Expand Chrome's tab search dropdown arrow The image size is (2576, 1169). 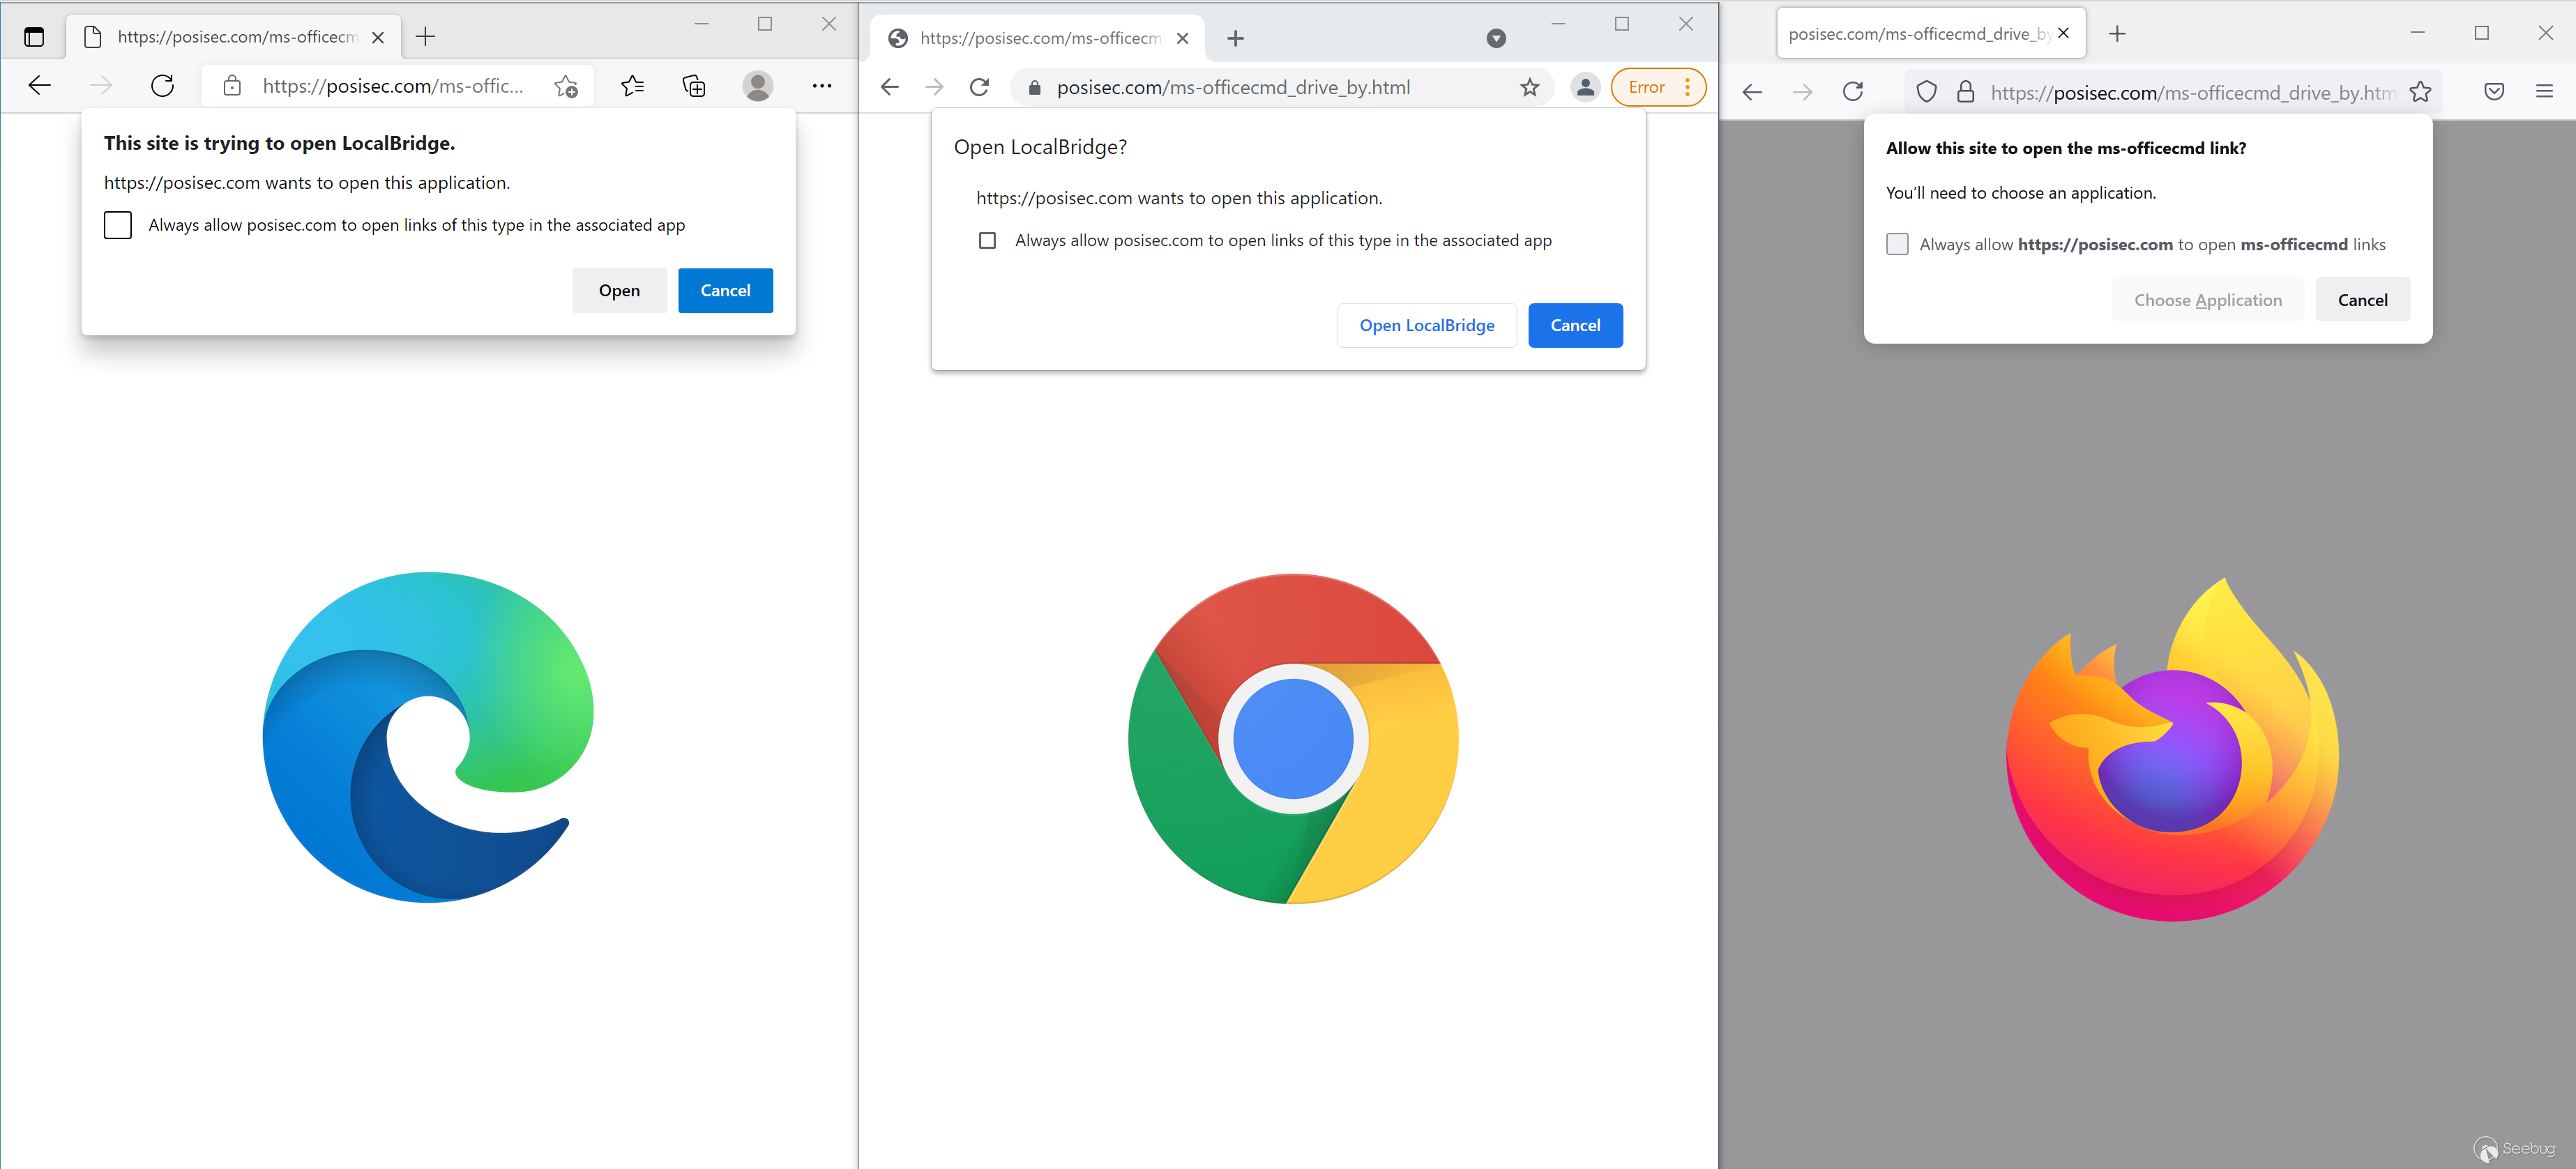pyautogui.click(x=1496, y=38)
